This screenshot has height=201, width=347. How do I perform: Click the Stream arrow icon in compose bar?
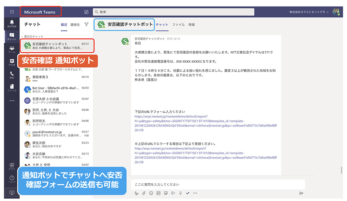[173, 193]
